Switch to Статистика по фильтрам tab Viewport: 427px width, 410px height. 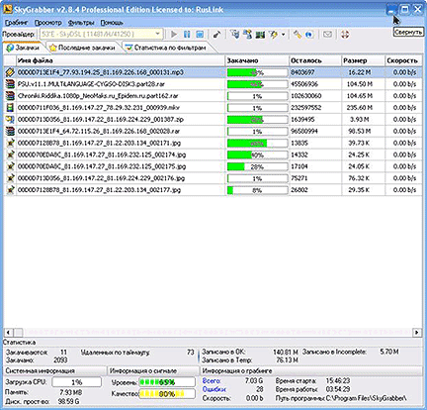pyautogui.click(x=166, y=48)
